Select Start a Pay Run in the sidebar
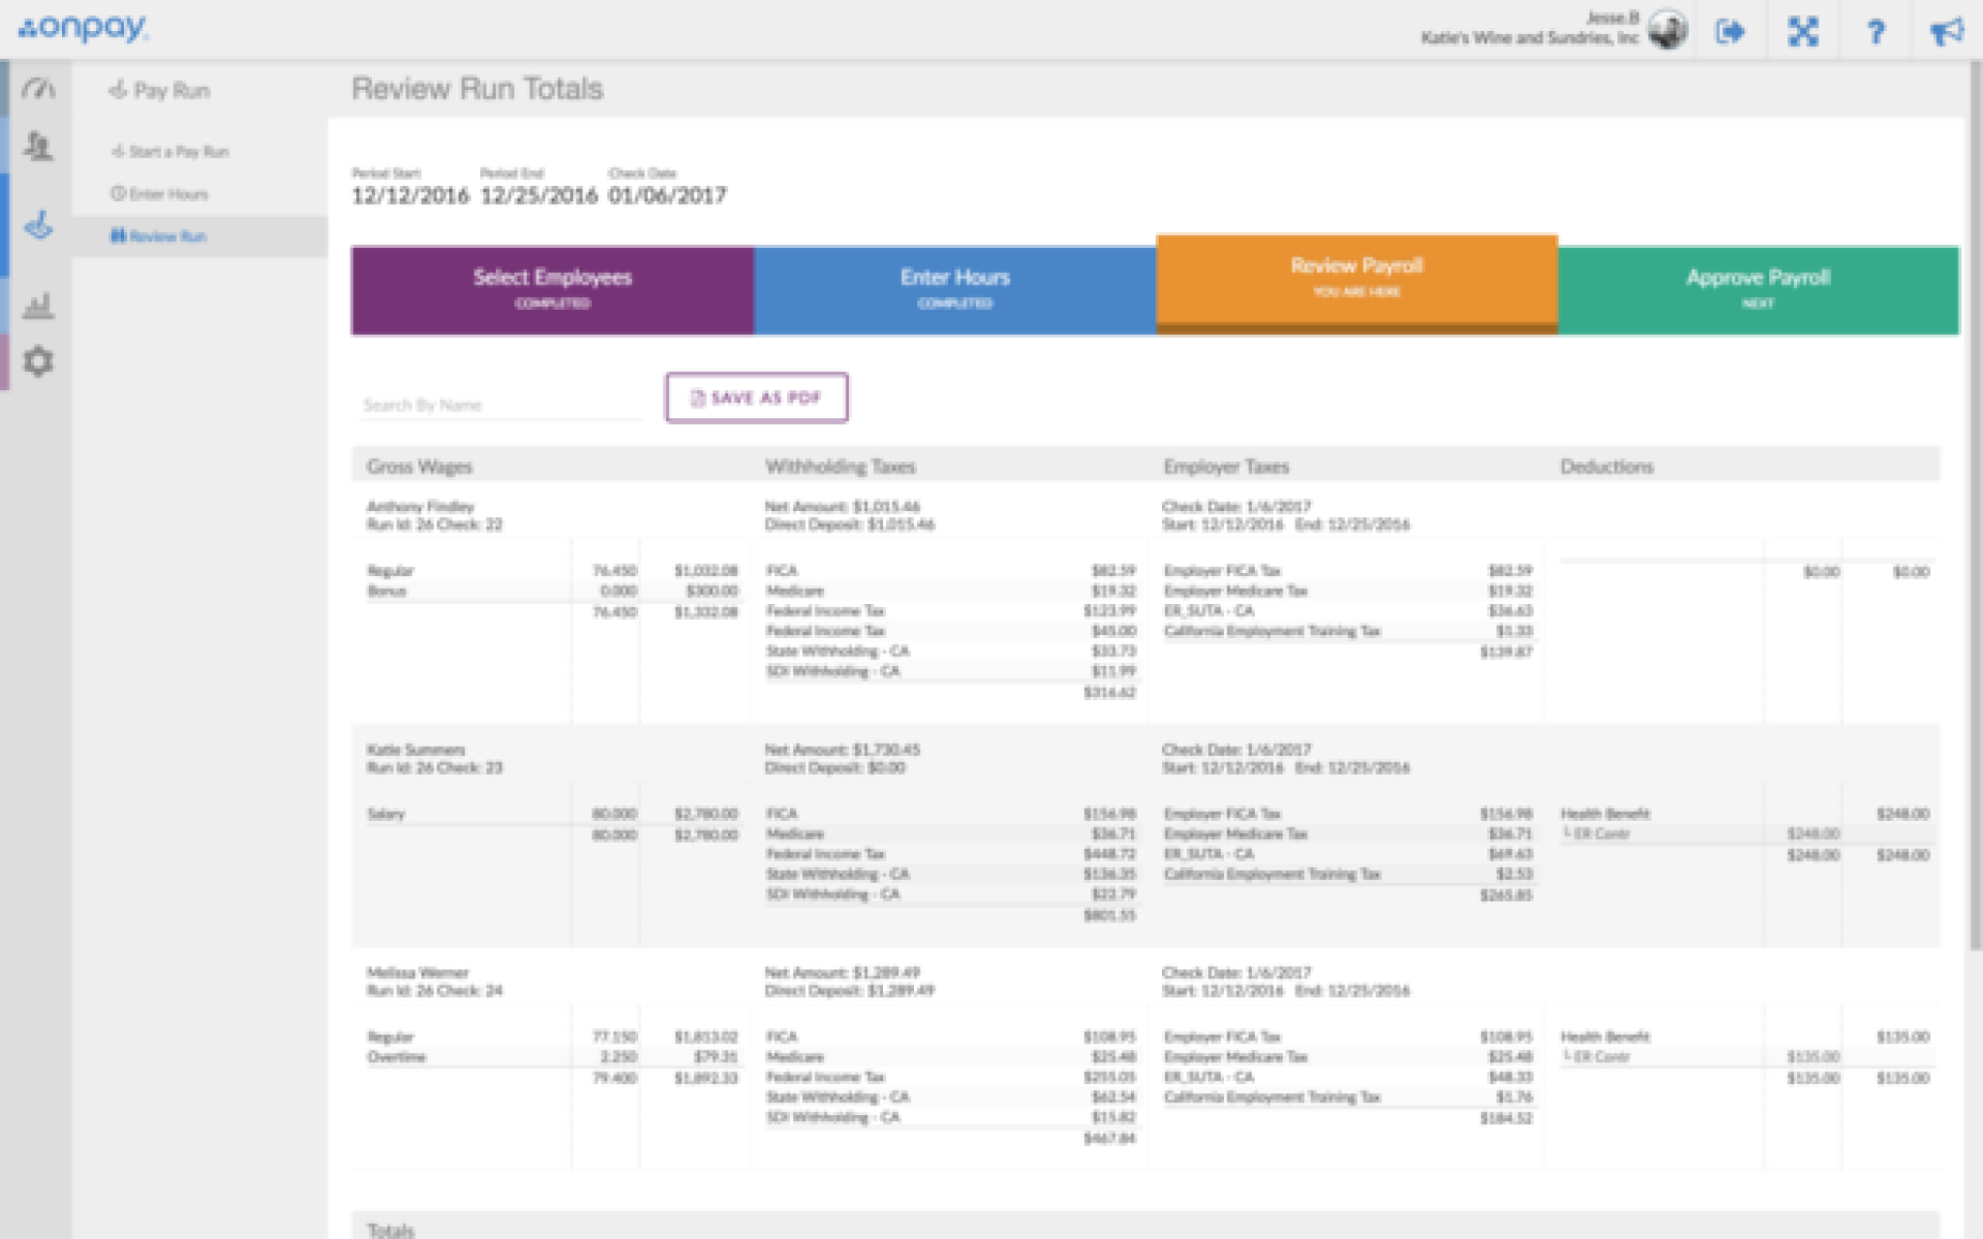This screenshot has height=1239, width=1983. pyautogui.click(x=174, y=152)
